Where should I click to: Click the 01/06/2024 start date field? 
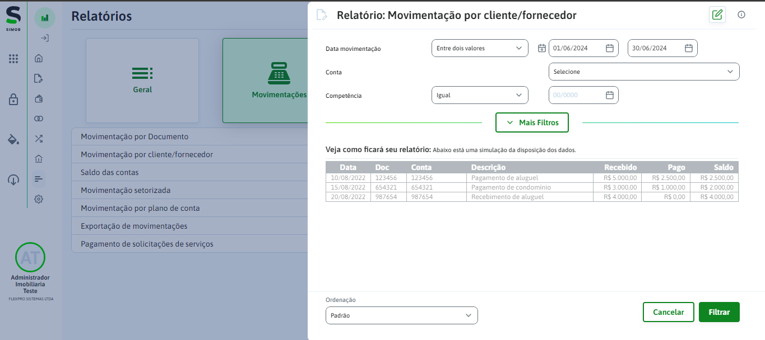583,48
